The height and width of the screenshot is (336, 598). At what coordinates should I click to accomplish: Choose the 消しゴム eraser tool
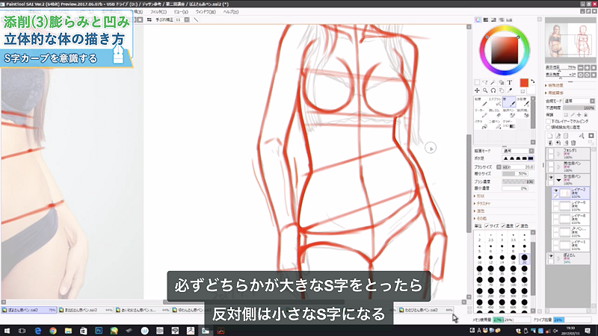coord(494,113)
